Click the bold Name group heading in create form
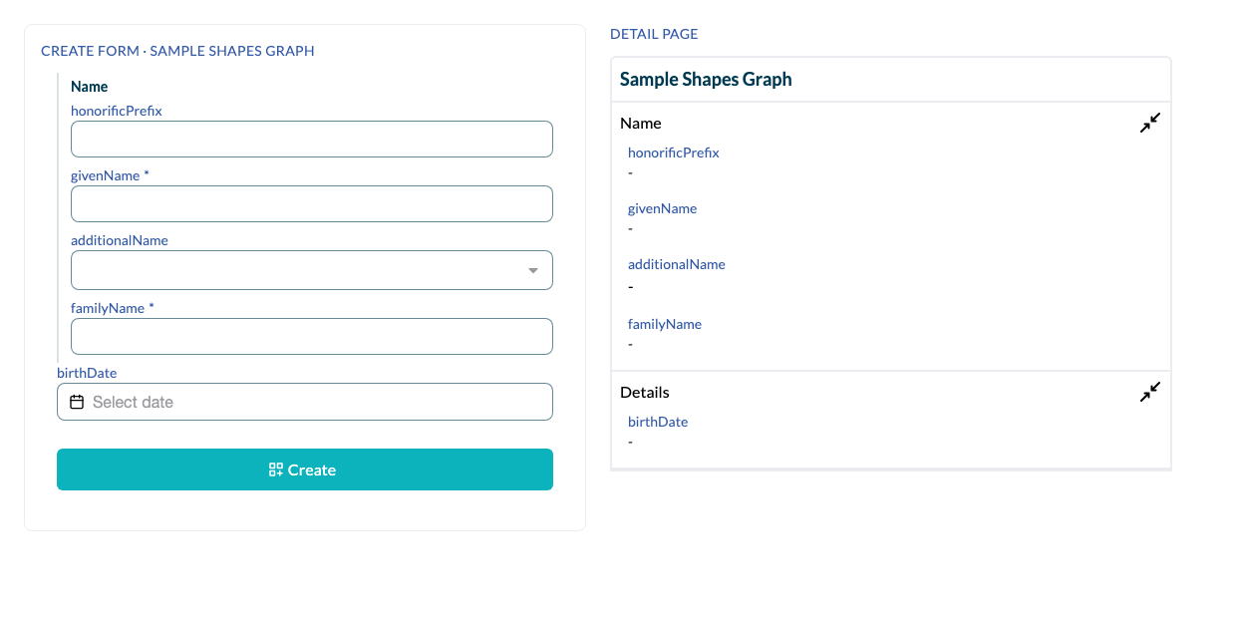 [90, 87]
